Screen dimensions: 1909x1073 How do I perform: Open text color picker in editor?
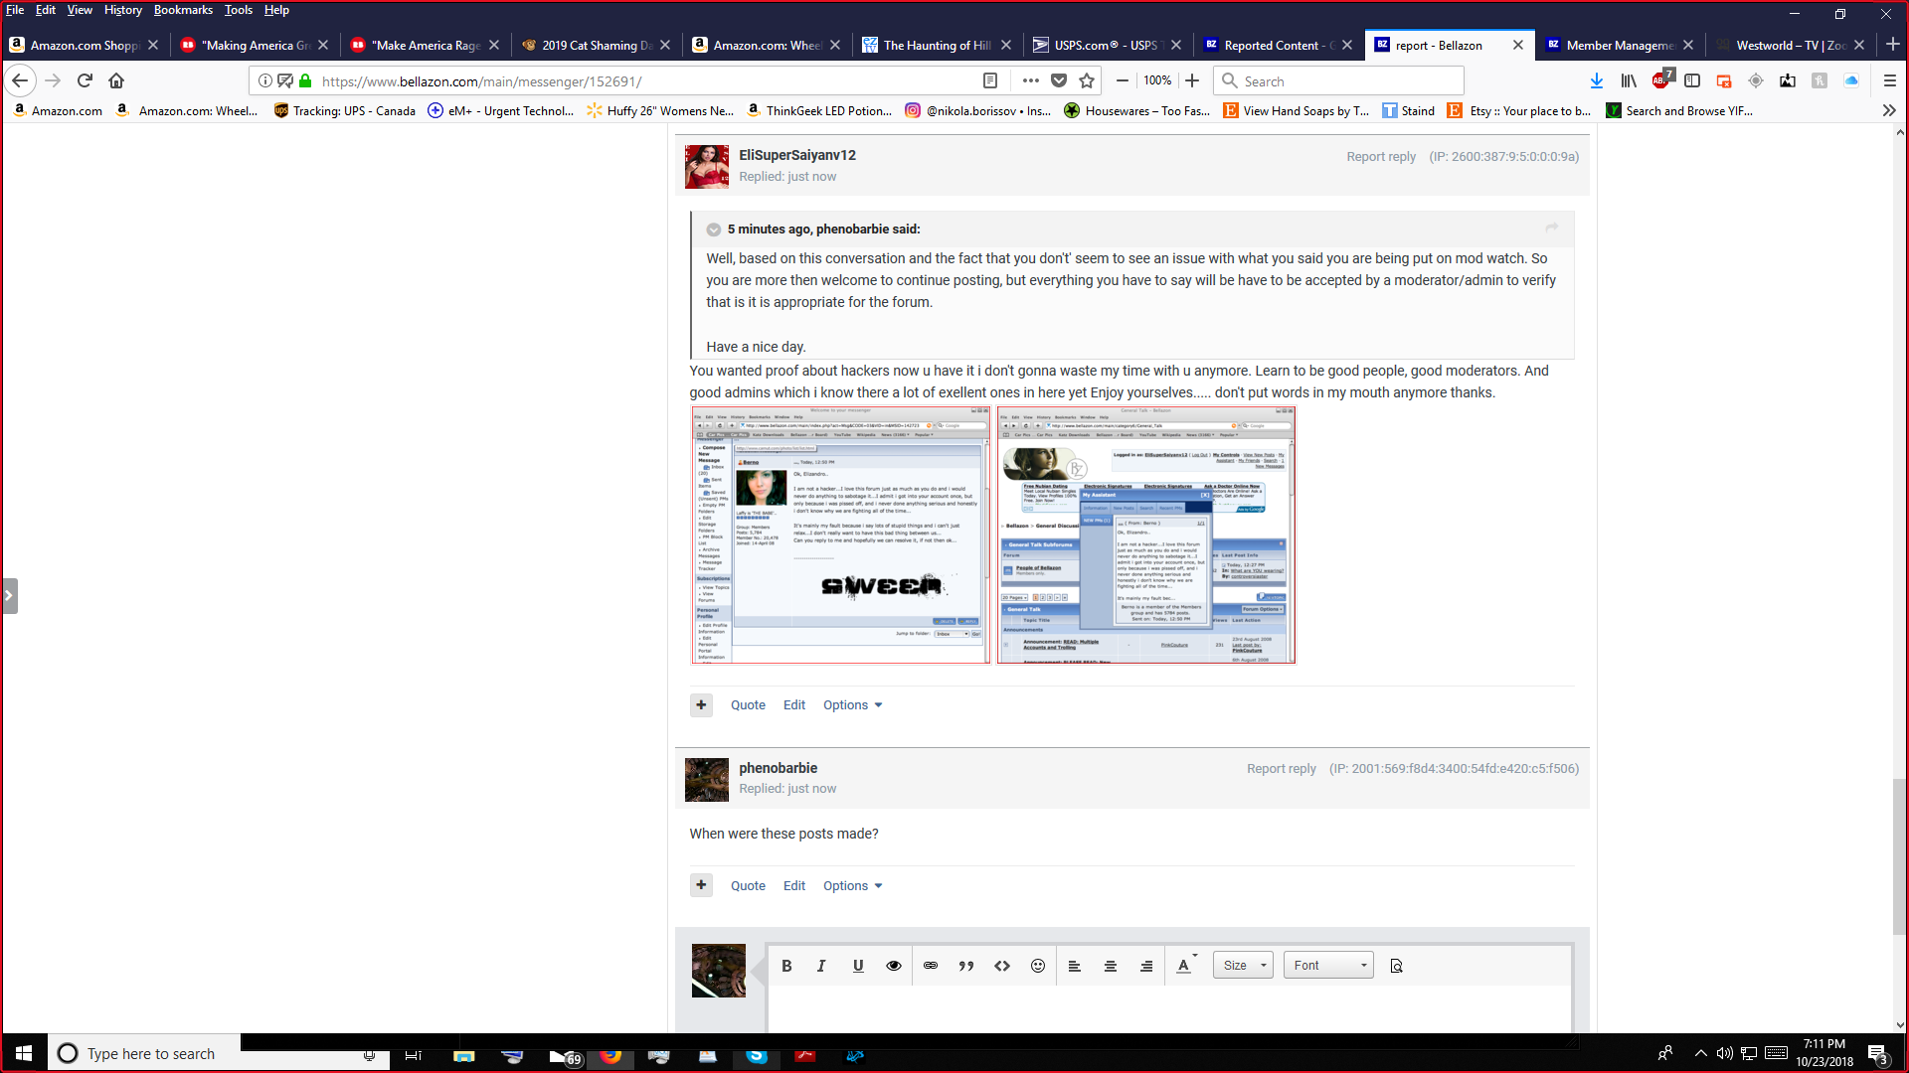[1185, 966]
